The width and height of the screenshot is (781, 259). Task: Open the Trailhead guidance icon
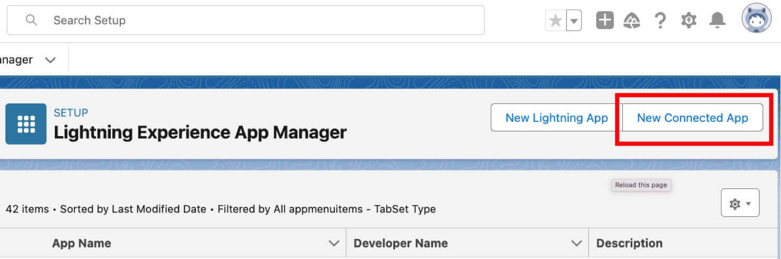coord(632,21)
